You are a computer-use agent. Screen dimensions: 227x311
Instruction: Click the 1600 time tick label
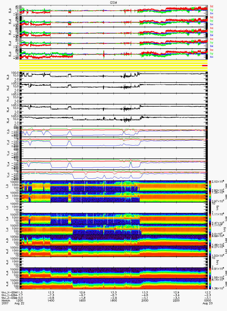[x=82, y=301]
